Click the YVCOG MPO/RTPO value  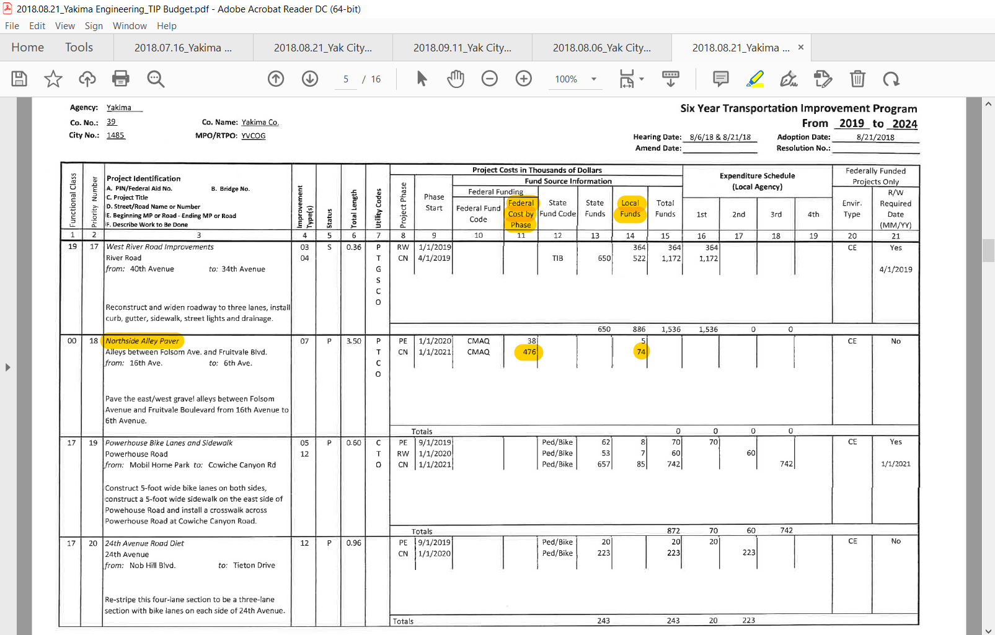click(253, 136)
